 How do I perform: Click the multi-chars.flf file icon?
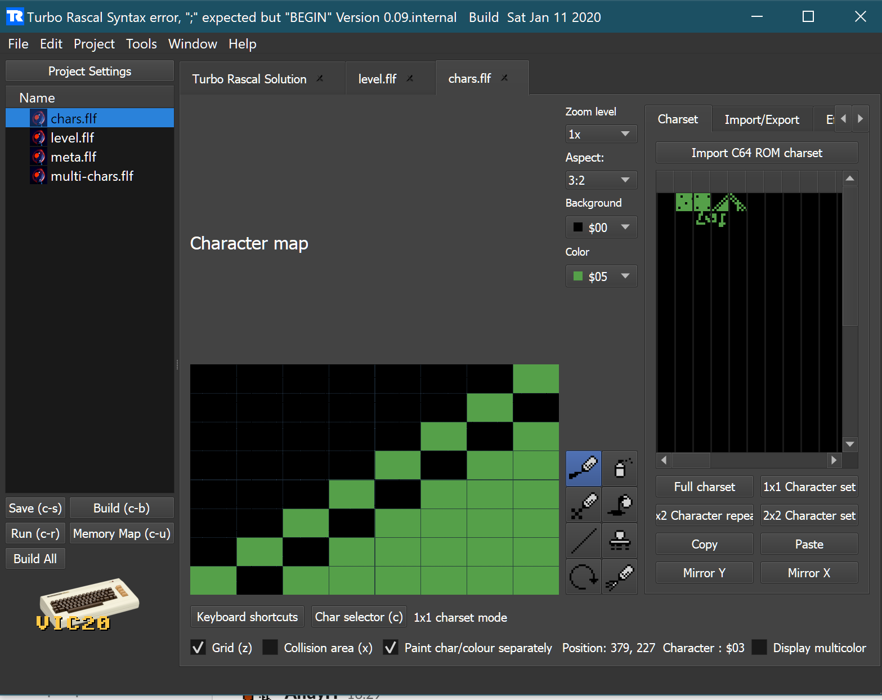pos(38,176)
